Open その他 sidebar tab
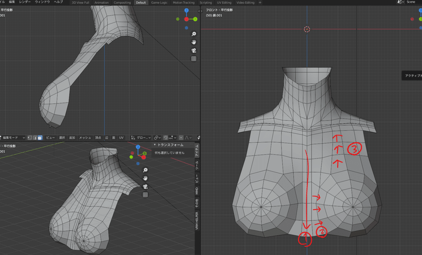422x255 pixels. coord(197,203)
